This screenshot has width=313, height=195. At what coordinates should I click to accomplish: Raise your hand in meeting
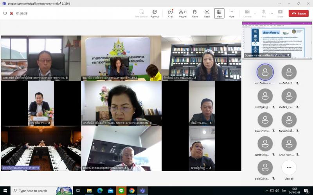(x=195, y=14)
